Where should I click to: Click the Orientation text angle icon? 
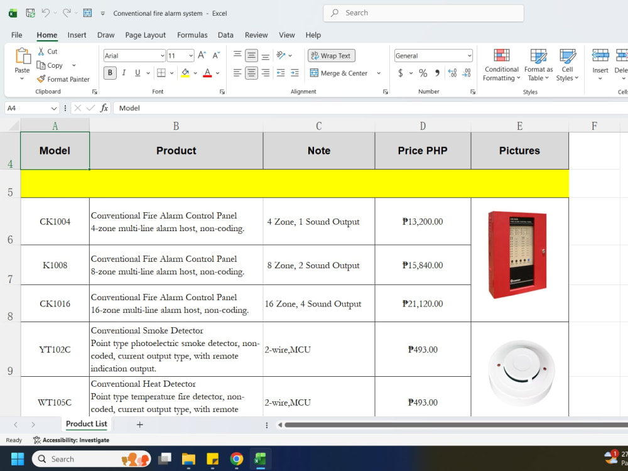[281, 55]
